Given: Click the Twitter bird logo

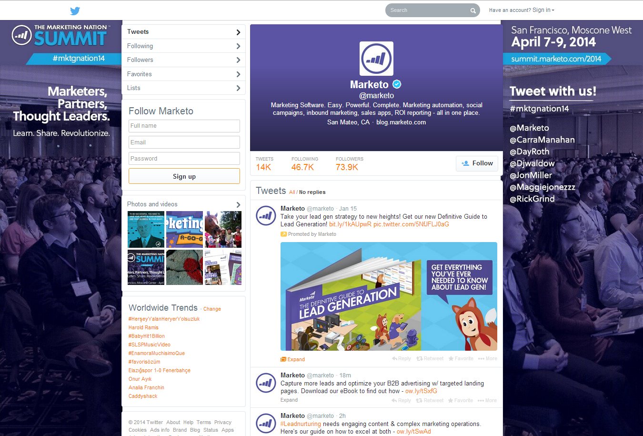Looking at the screenshot, I should point(75,10).
